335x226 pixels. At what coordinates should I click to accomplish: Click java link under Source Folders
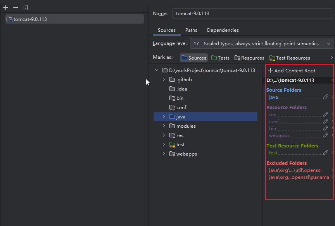[273, 97]
